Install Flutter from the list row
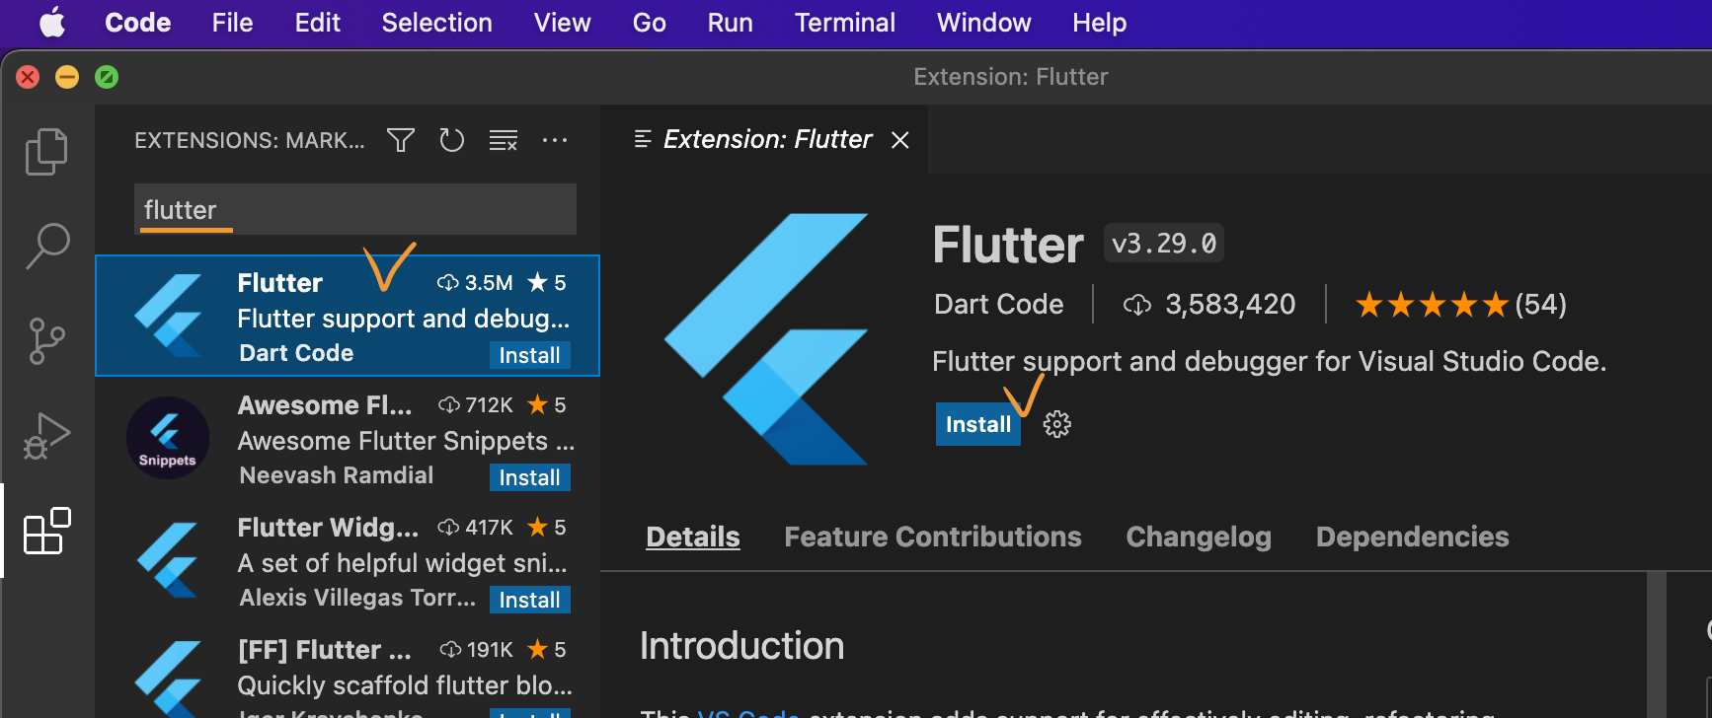 point(529,355)
